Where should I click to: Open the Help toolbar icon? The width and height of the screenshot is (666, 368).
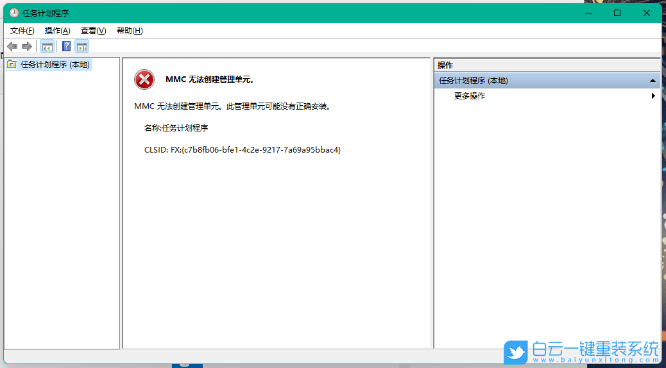(66, 46)
